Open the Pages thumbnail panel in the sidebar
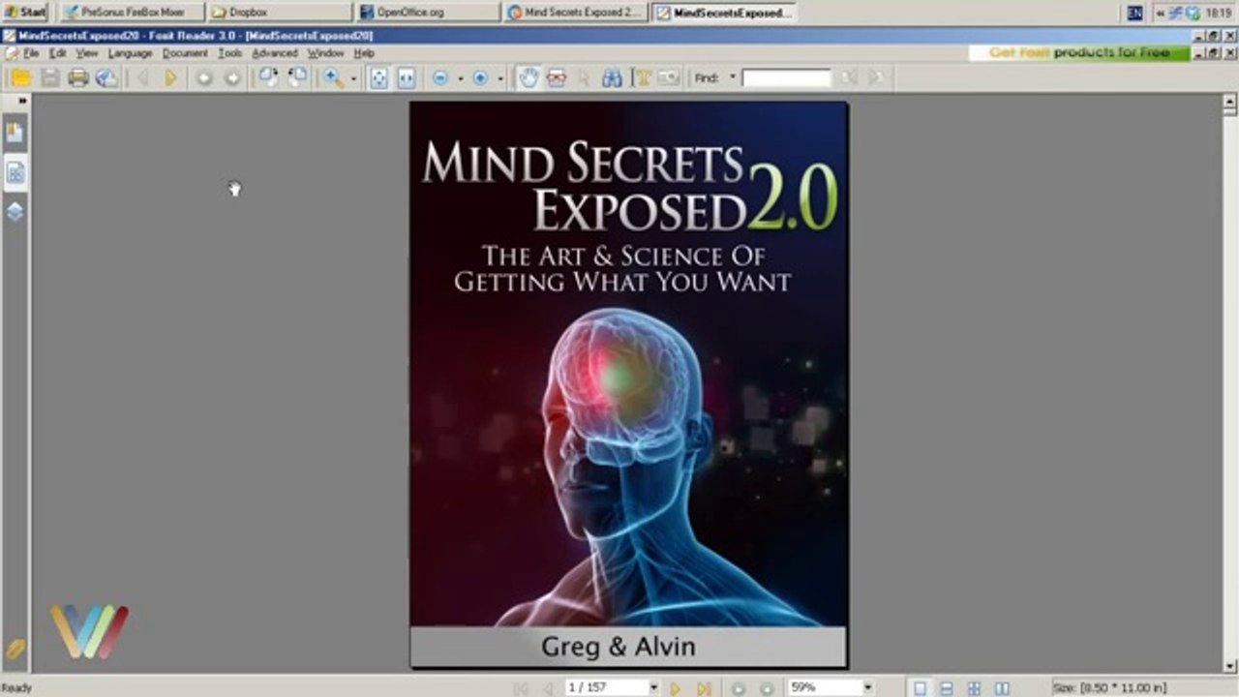 coord(15,173)
